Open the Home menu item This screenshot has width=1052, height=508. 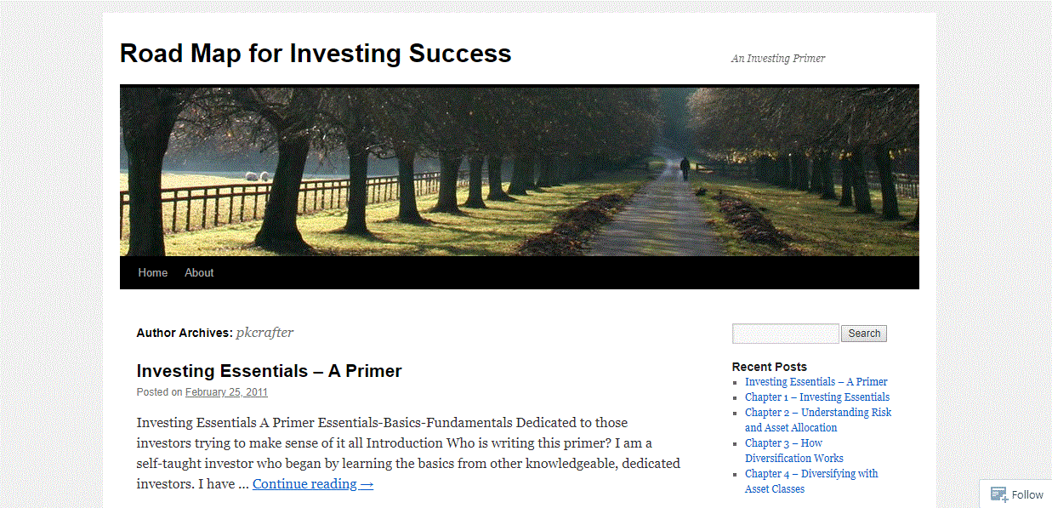153,272
